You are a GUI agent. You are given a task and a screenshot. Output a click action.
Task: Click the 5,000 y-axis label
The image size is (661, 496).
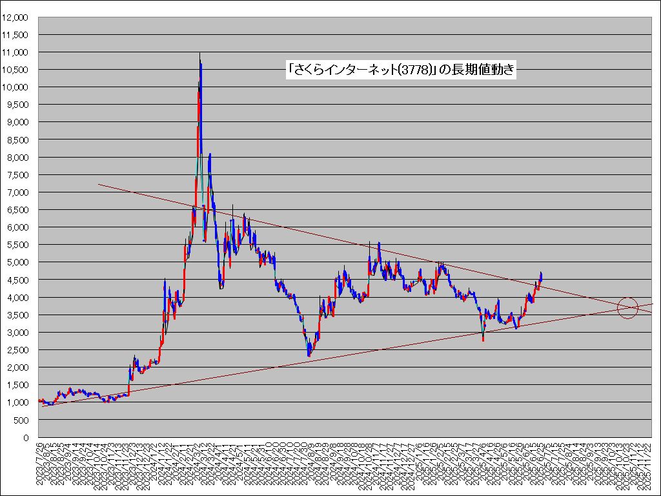coord(17,263)
